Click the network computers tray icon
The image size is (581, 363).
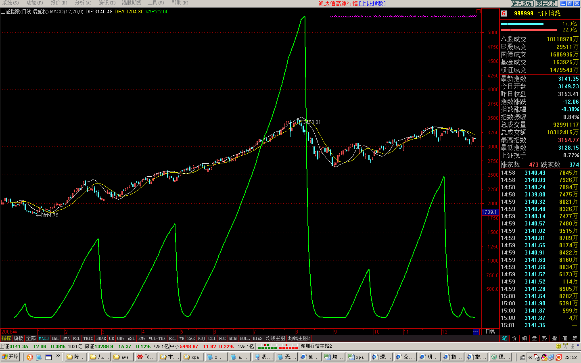pos(551,357)
